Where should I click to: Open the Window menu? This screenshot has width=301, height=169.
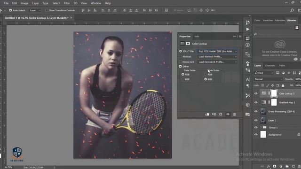[x=96, y=3]
